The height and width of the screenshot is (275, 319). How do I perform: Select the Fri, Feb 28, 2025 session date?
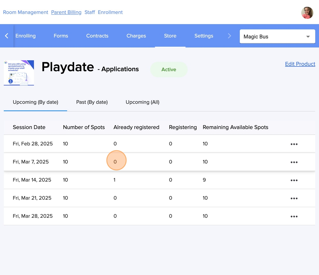(32, 143)
